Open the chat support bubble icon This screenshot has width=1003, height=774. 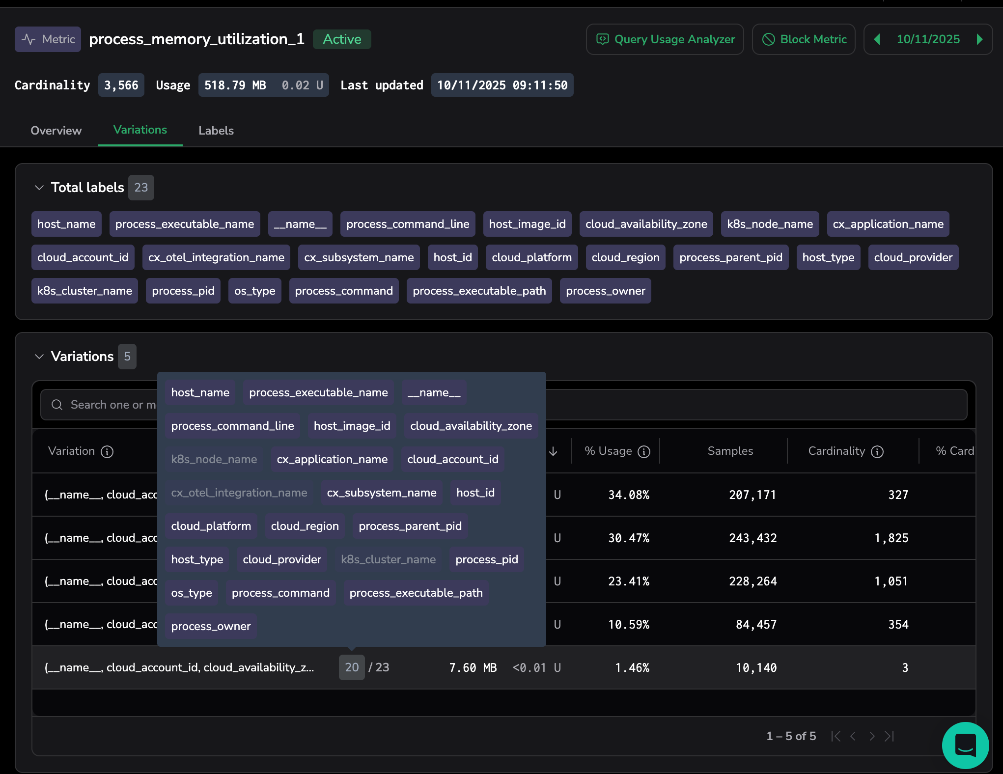(965, 745)
